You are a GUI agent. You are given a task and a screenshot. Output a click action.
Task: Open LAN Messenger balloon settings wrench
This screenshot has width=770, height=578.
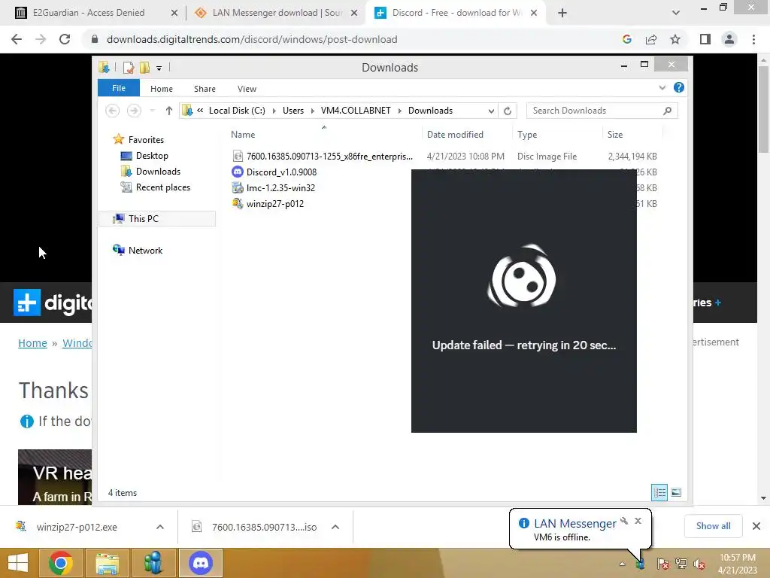pos(624,521)
